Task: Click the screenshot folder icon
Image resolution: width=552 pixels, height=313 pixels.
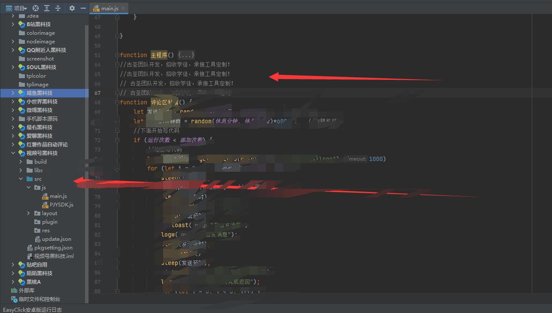Action: coord(22,59)
